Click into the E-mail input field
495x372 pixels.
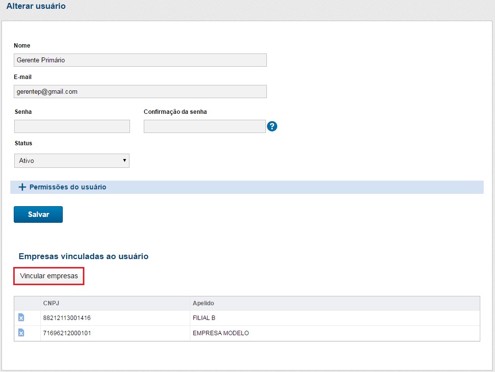pos(140,91)
